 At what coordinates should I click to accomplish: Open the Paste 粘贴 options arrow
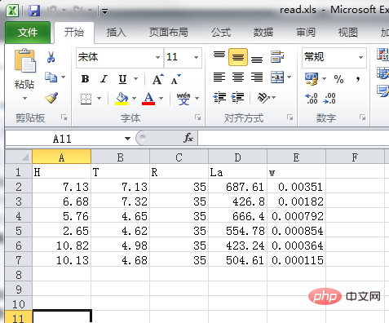24,98
